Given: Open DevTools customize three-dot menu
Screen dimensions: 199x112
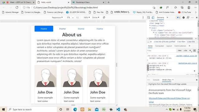Looking at the screenshot, I should [x=192, y=17].
